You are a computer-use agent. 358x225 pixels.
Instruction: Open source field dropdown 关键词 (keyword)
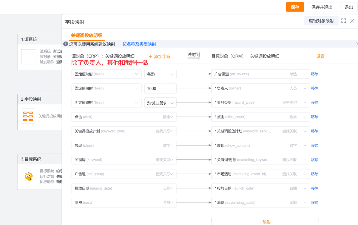pos(124,160)
